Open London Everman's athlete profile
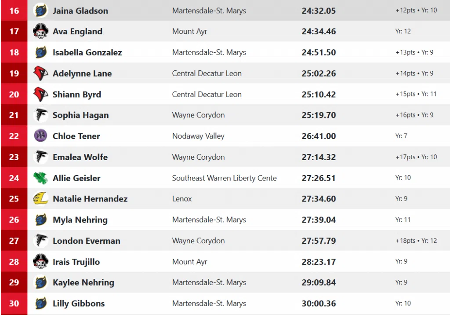Viewport: 450px width, 315px height. (86, 241)
